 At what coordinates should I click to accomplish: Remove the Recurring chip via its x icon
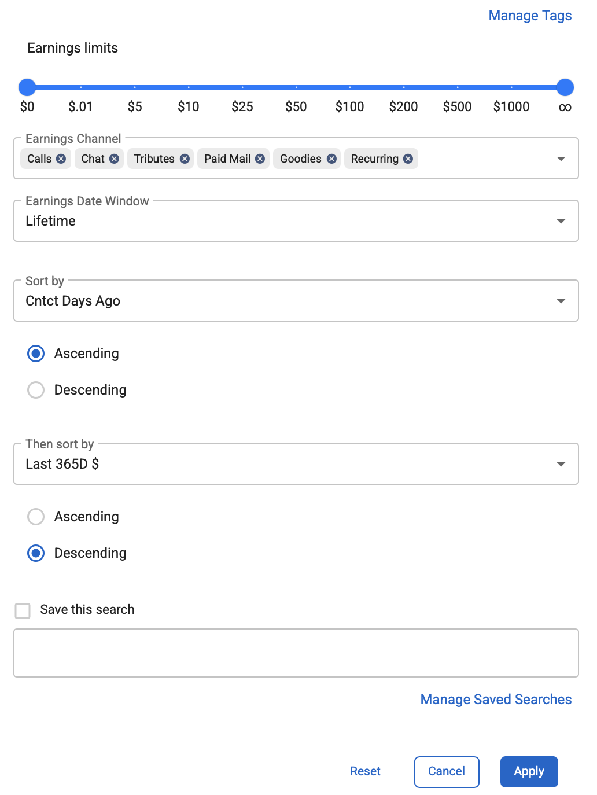click(x=408, y=159)
